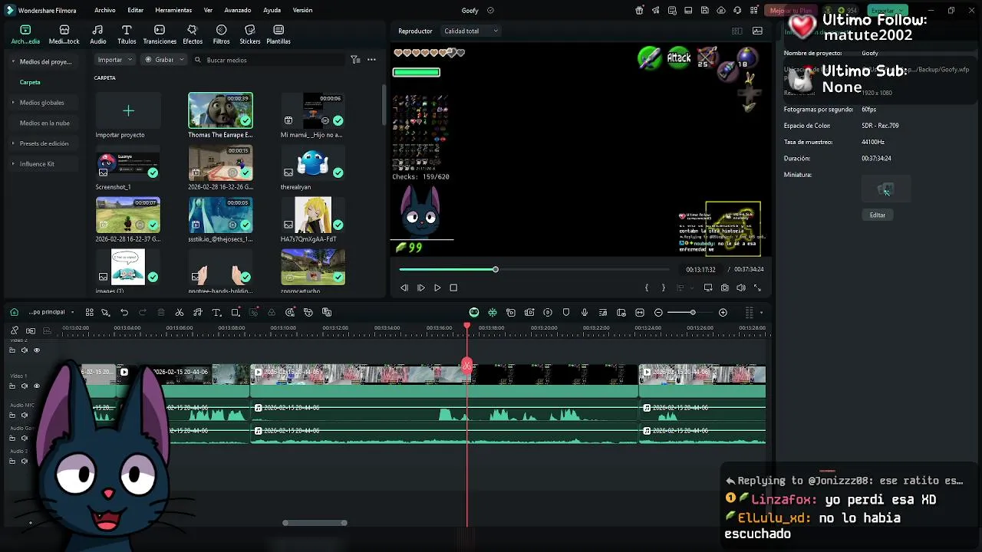Switch to the Títulos tab
Image resolution: width=982 pixels, height=552 pixels.
[x=127, y=34]
